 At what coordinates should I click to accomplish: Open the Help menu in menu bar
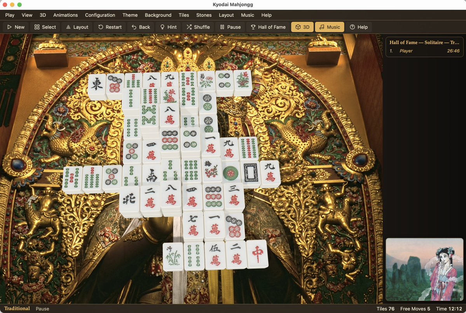pos(266,15)
